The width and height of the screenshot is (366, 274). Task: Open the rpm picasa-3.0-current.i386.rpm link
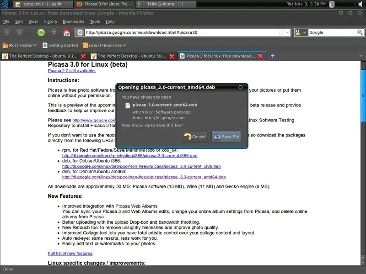pyautogui.click(x=129, y=156)
